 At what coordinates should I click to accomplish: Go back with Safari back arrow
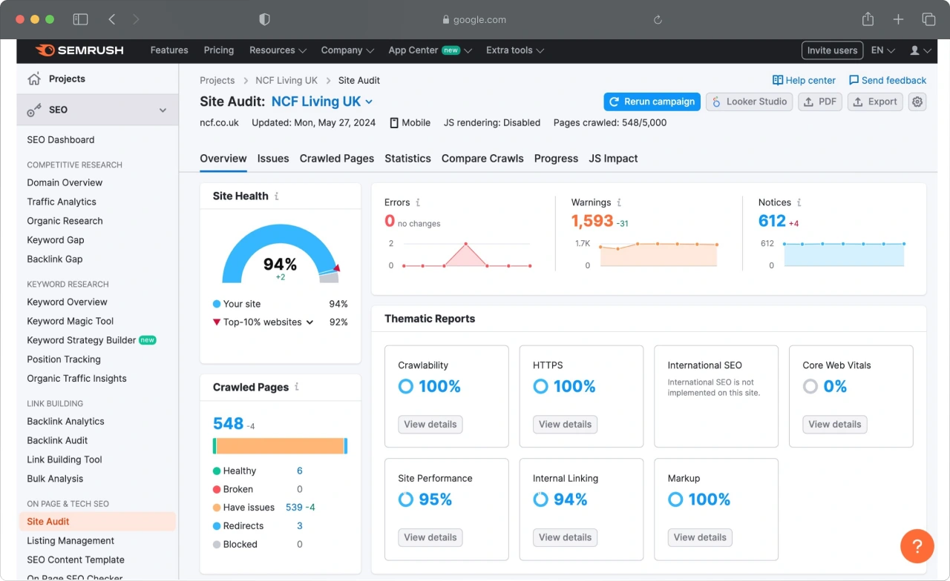tap(111, 19)
